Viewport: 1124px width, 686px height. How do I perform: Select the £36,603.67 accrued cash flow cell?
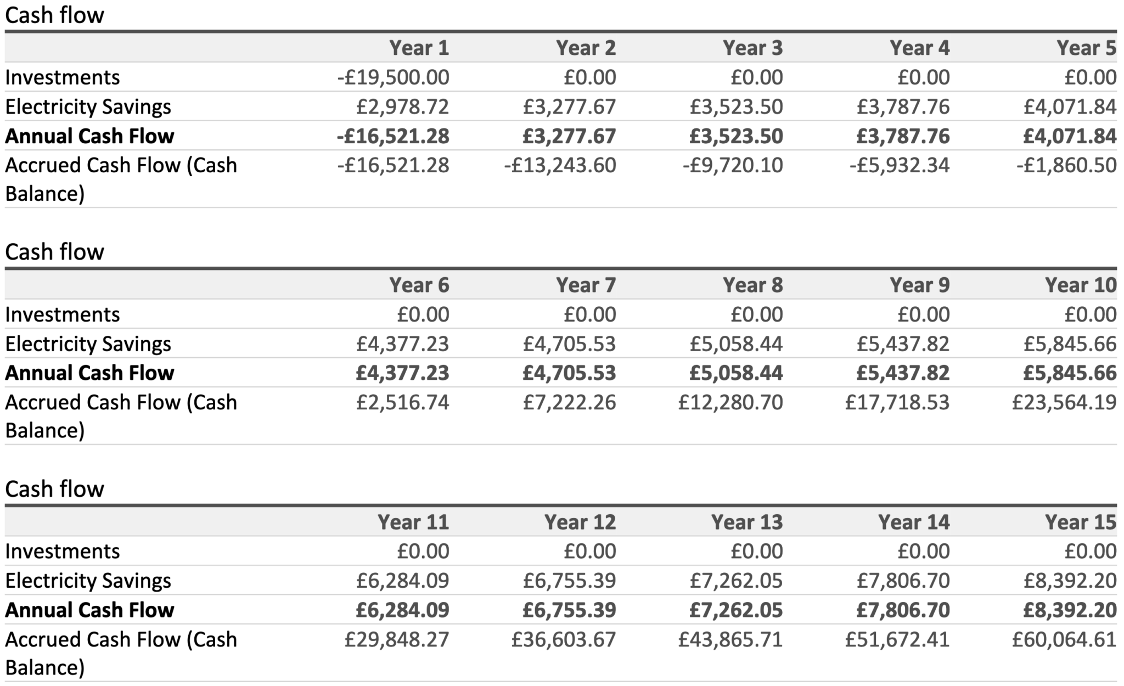click(x=564, y=639)
